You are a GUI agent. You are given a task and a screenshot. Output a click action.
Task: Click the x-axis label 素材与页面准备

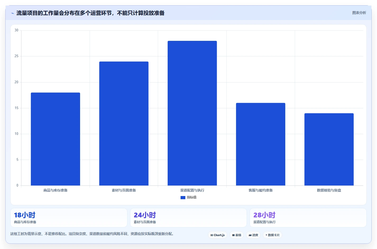pyautogui.click(x=124, y=190)
